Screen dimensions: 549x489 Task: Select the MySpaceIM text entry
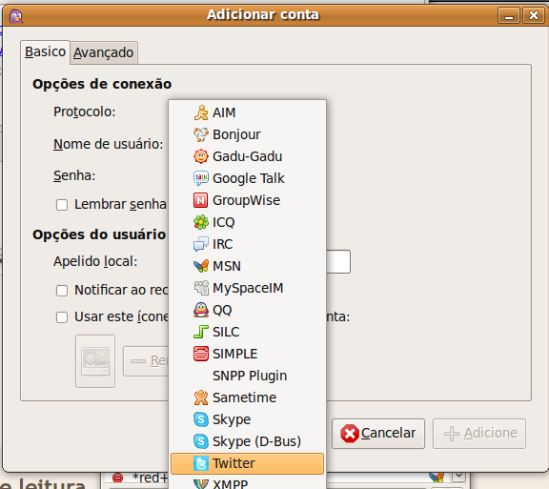click(248, 288)
